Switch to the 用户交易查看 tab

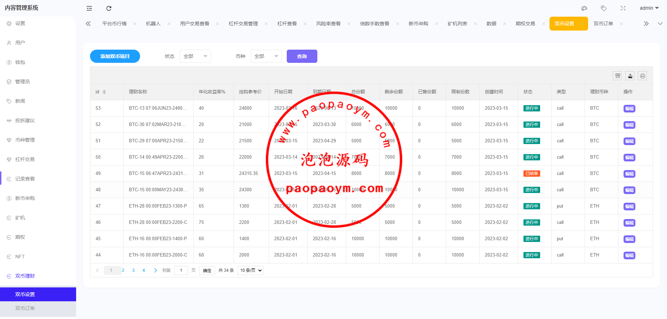195,24
